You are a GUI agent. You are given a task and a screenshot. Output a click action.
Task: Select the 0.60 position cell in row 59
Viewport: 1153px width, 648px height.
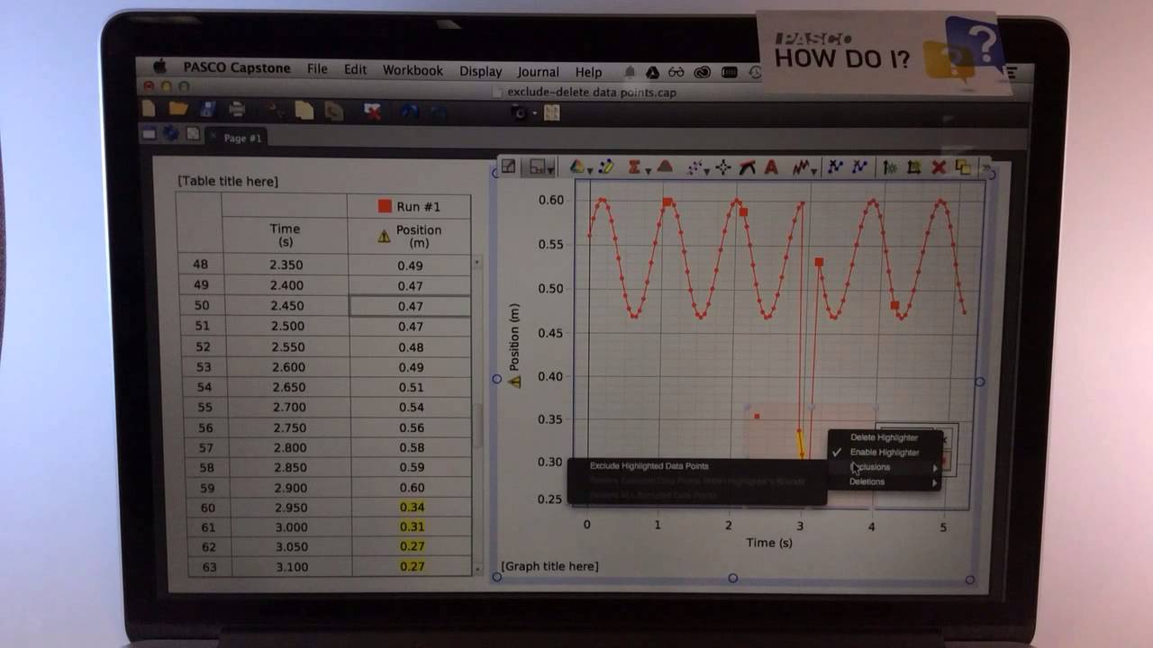(x=411, y=487)
